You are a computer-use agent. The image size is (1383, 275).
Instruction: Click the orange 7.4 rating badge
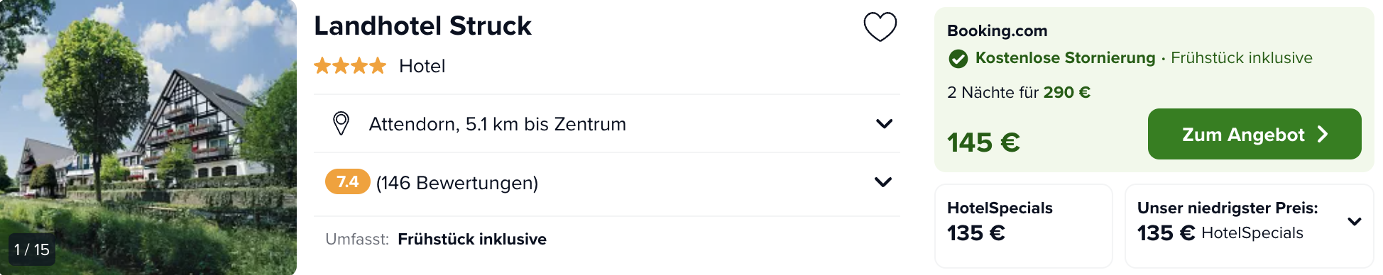(x=347, y=182)
